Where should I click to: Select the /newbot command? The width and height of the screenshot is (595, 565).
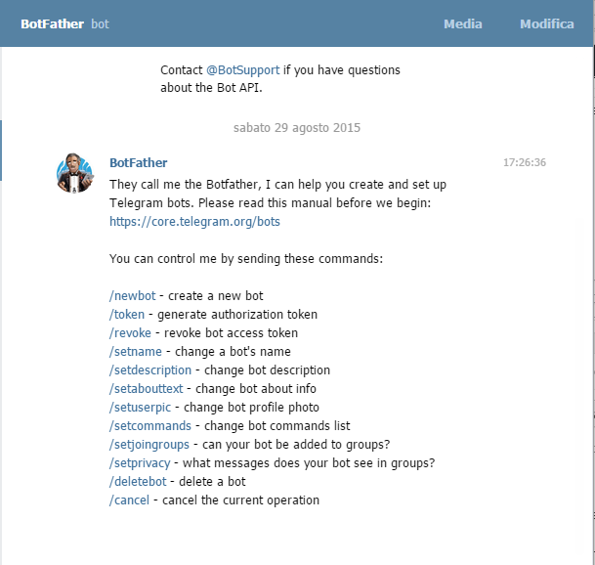133,296
